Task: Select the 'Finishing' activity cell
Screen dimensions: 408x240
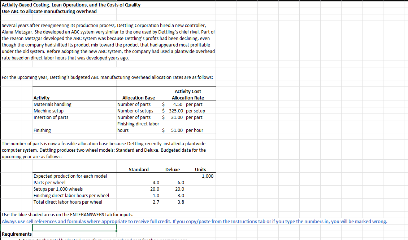Action: pyautogui.click(x=42, y=130)
